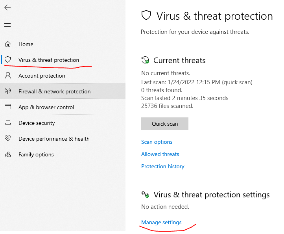This screenshot has height=234, width=284.
Task: Start a Quick scan
Action: [165, 124]
